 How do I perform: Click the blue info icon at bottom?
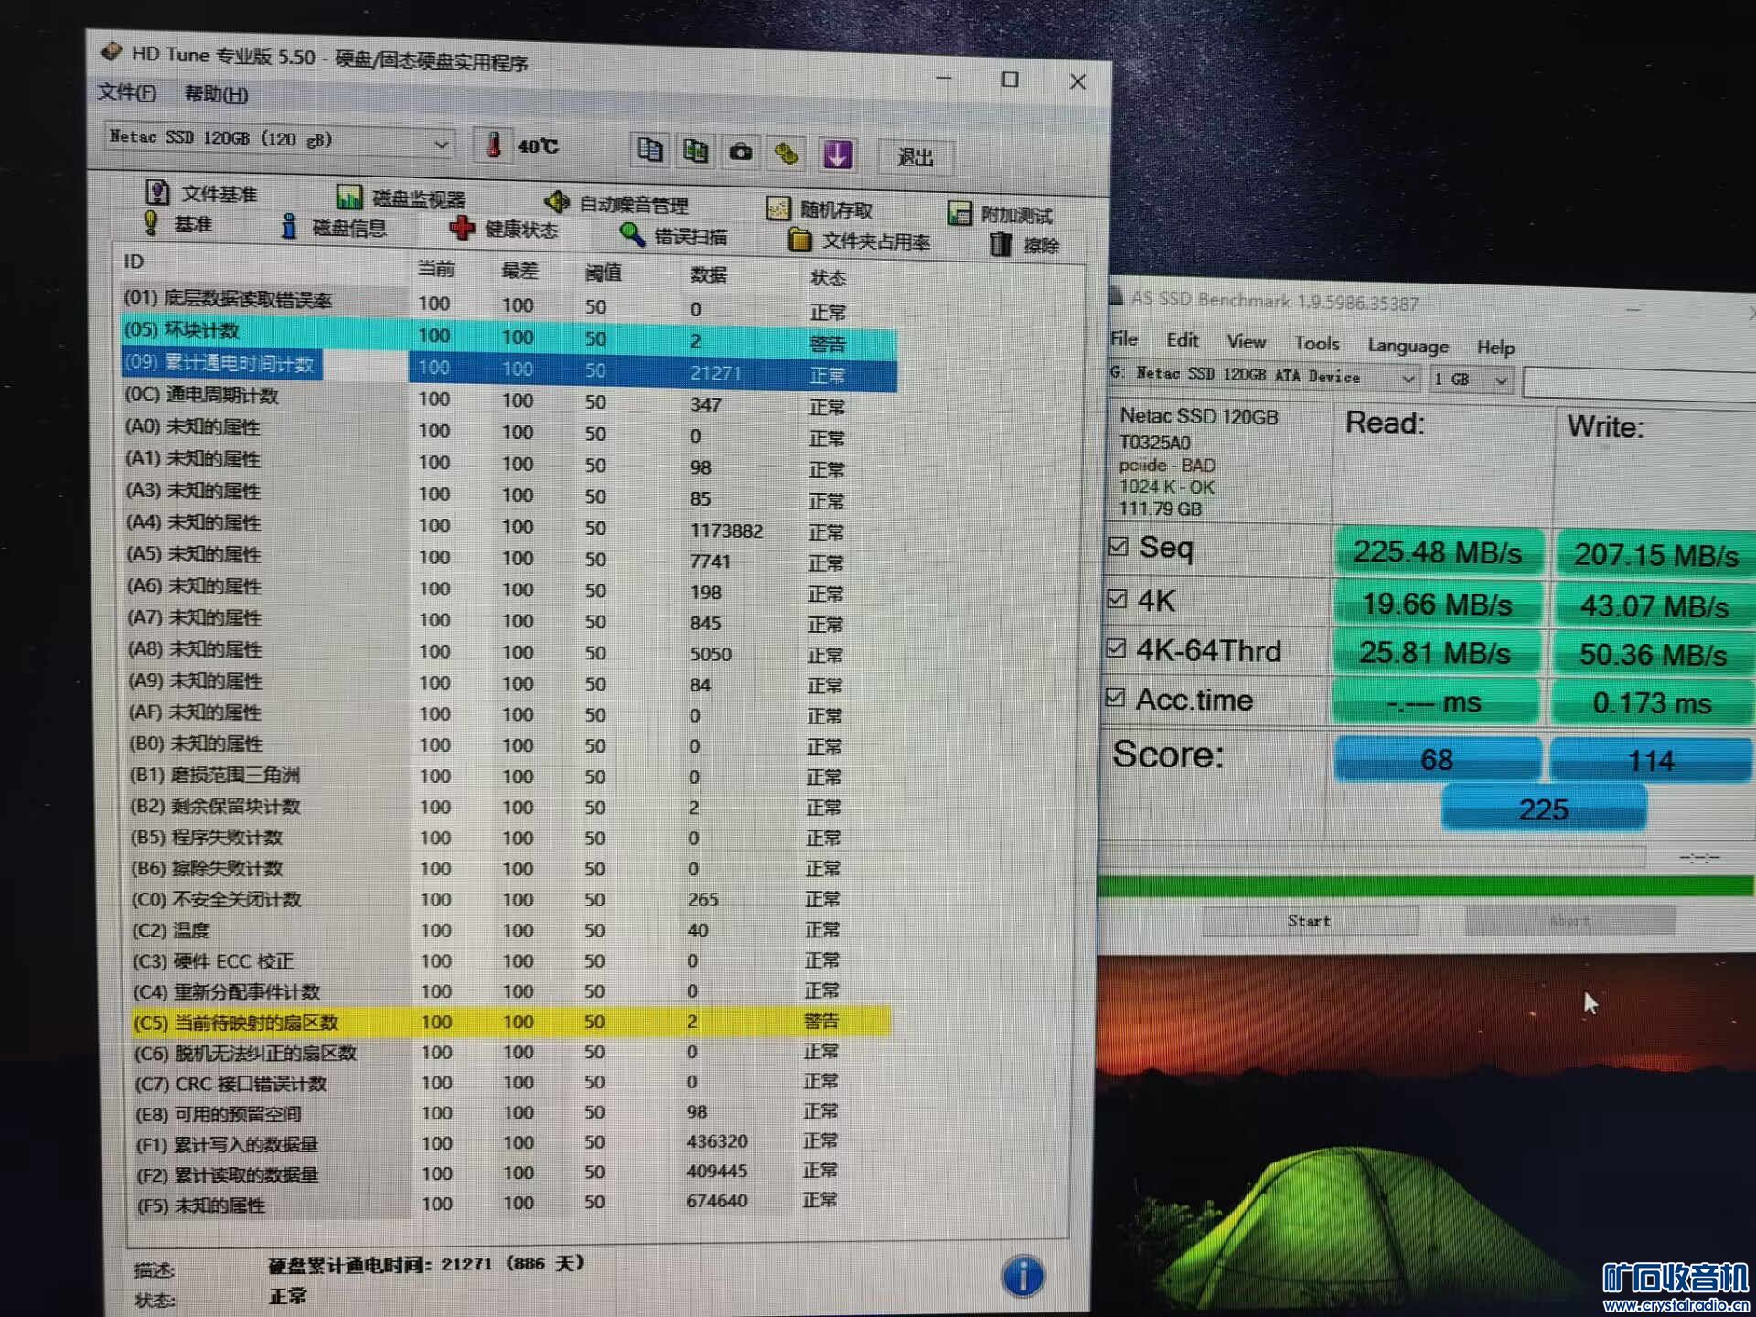[1023, 1275]
